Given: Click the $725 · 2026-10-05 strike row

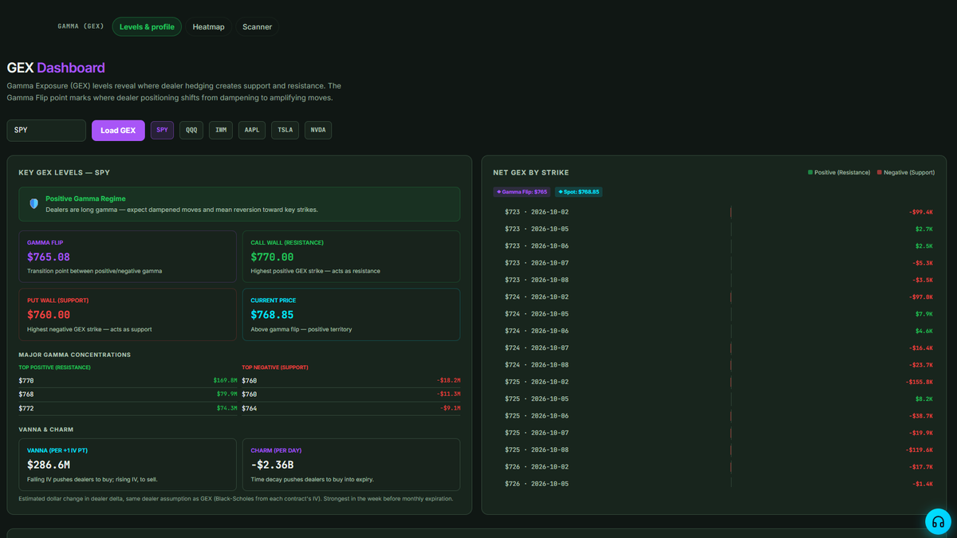Looking at the screenshot, I should [x=714, y=399].
